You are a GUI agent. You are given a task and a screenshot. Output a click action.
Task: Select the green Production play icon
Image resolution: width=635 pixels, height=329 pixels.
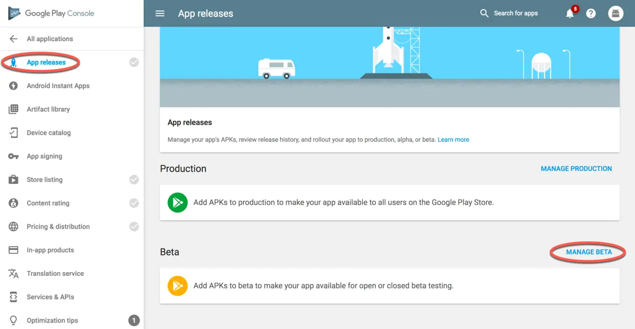click(178, 203)
